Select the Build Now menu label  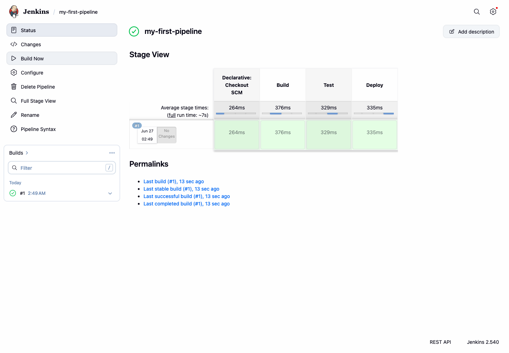[32, 59]
